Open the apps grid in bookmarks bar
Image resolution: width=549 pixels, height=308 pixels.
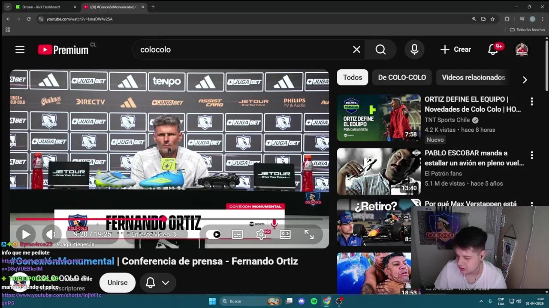tap(7, 30)
